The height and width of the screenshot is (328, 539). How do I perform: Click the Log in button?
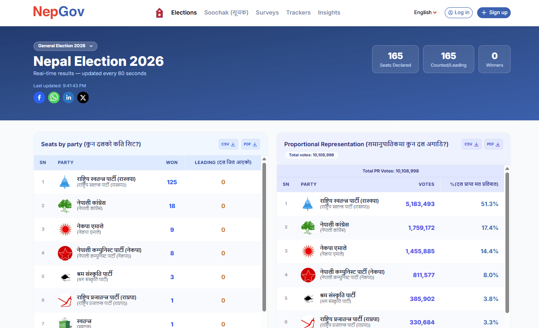click(x=459, y=13)
